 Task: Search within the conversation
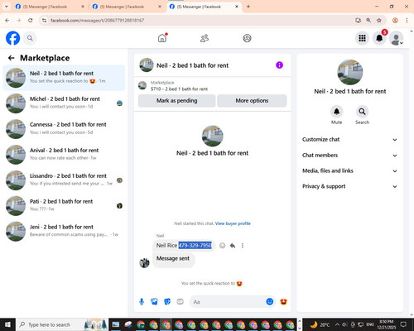[362, 112]
